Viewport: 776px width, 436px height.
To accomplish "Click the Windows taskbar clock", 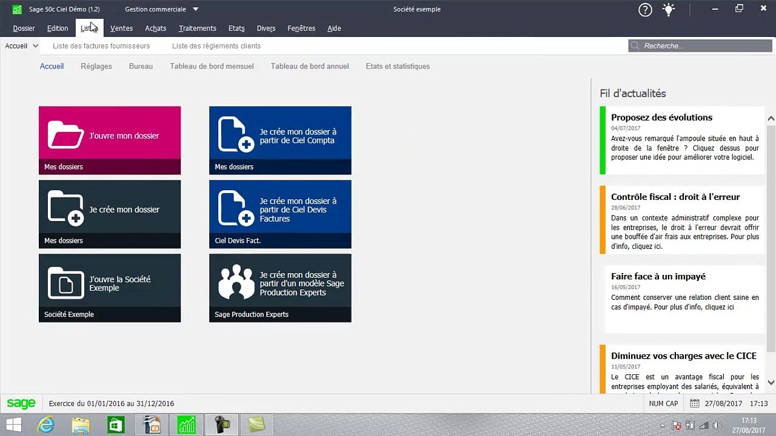I will click(x=749, y=425).
